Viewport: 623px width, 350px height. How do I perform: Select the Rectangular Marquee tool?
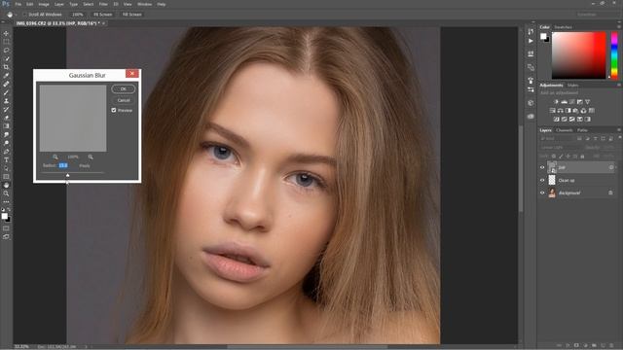(6, 42)
